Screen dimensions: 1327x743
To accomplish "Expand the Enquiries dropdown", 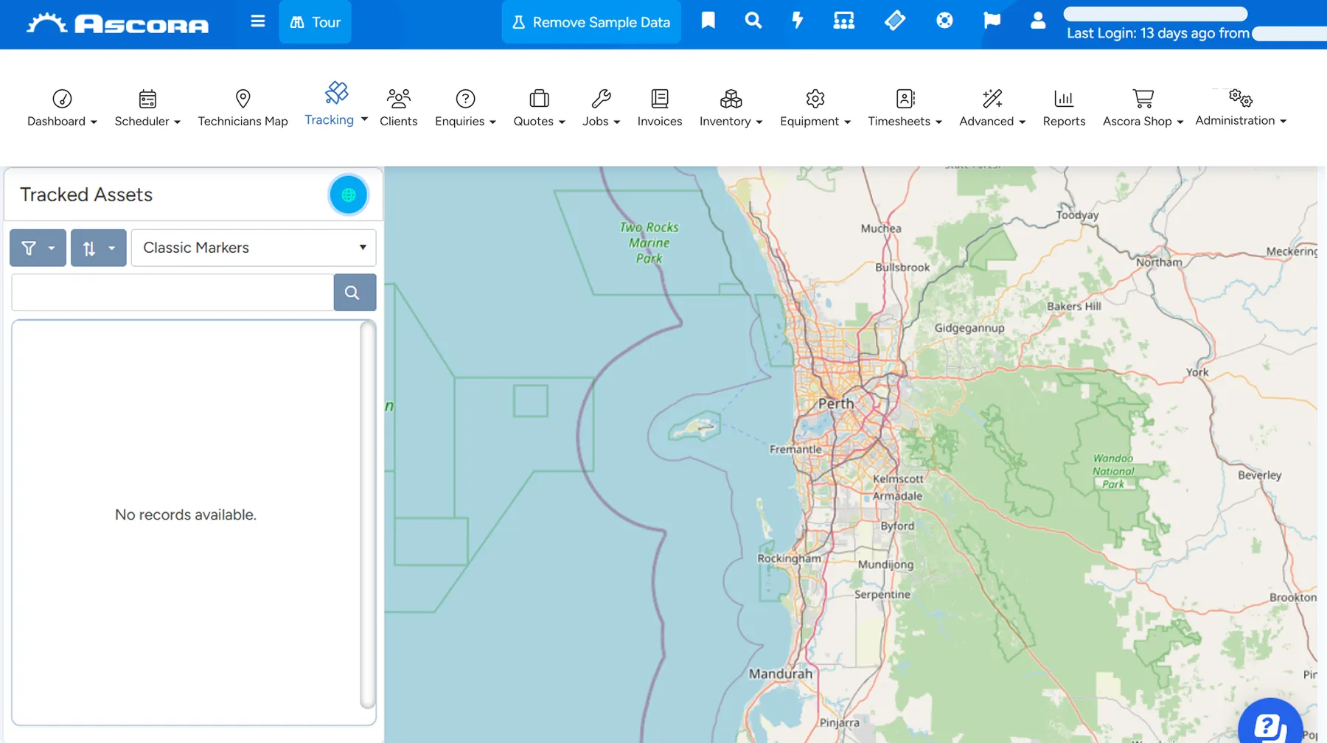I will (465, 108).
